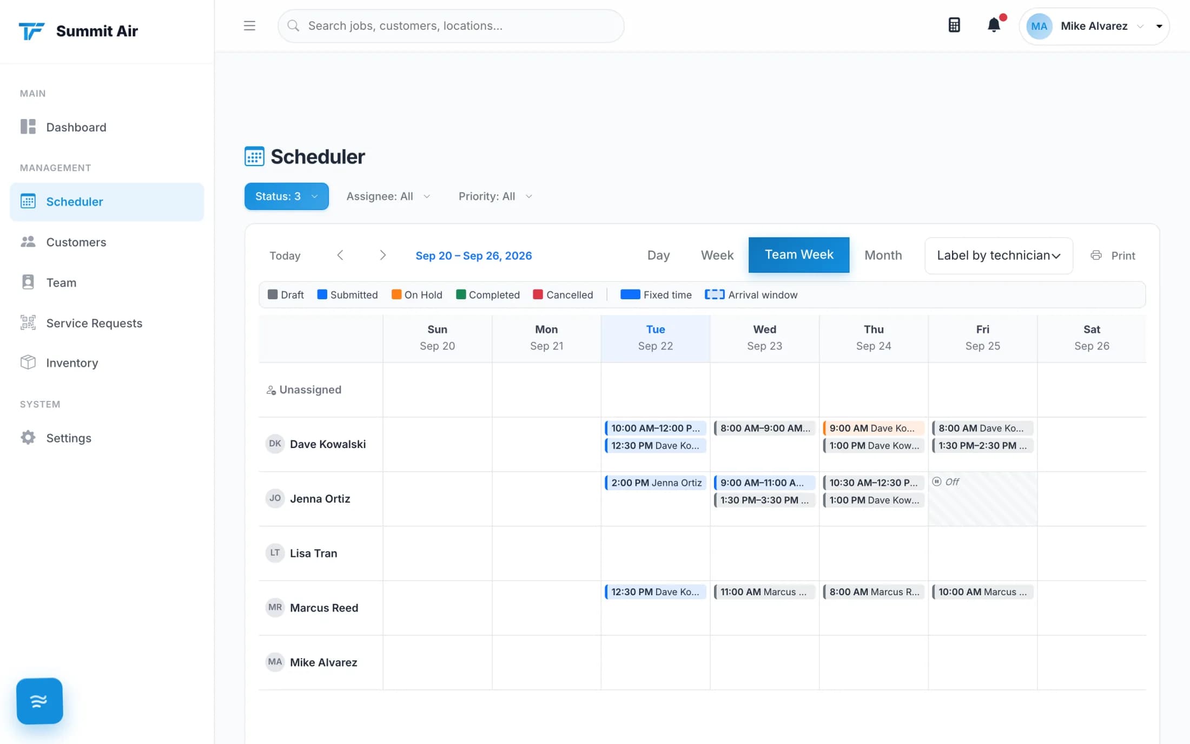
Task: Click the Cancelled red legend swatch
Action: [x=538, y=294]
